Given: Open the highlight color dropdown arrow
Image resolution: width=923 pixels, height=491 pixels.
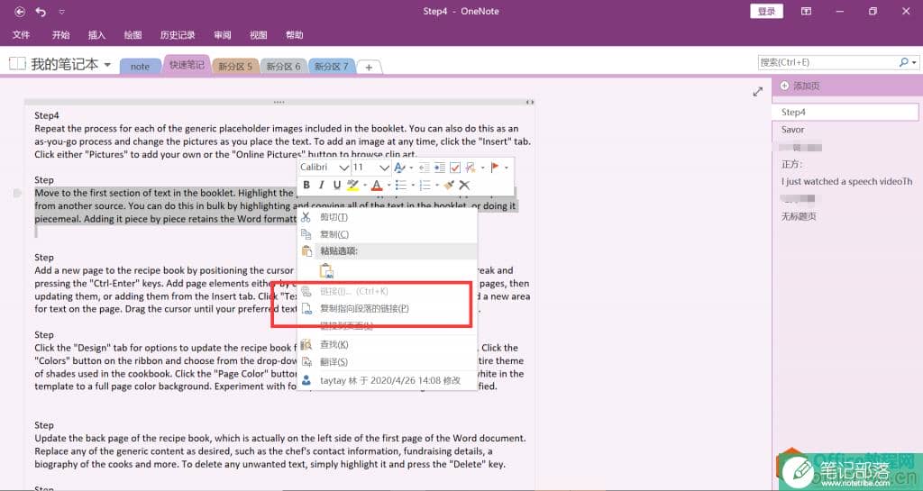Looking at the screenshot, I should (x=365, y=186).
